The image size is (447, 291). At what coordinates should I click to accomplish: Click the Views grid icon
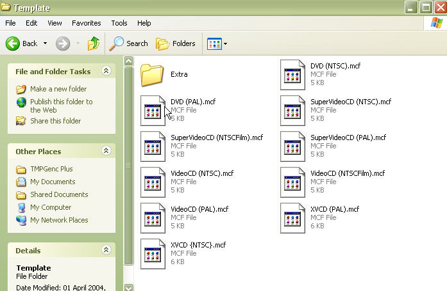[x=214, y=43]
